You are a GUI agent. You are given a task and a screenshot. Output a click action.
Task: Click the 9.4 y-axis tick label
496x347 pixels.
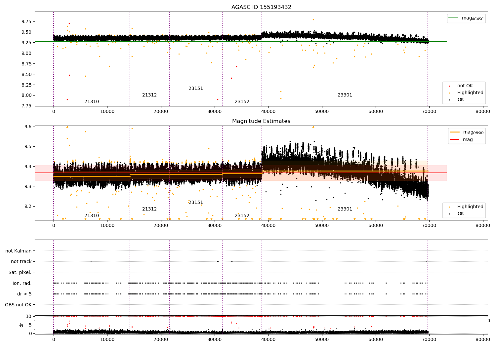tap(28, 167)
